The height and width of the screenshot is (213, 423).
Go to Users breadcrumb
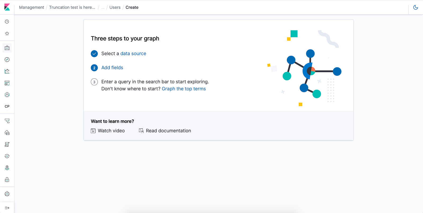point(115,7)
